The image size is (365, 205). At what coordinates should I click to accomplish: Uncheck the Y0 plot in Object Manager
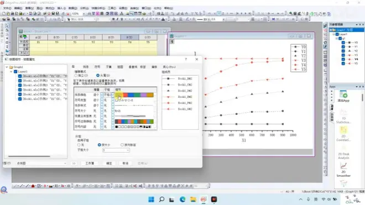tap(343, 43)
